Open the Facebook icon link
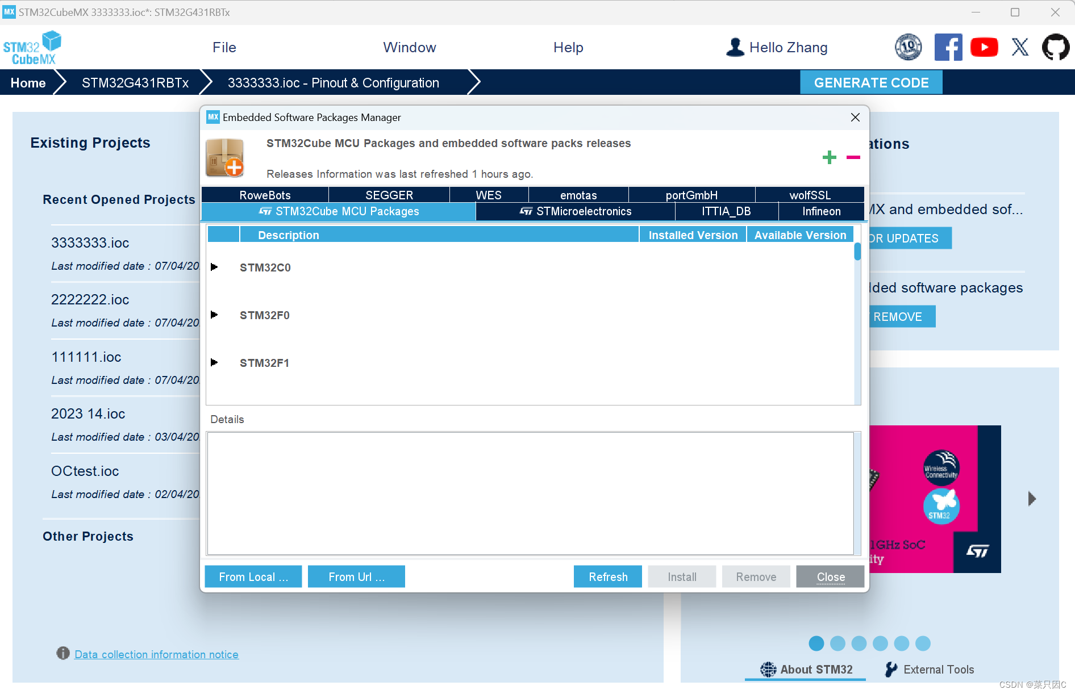The height and width of the screenshot is (694, 1075). pyautogui.click(x=948, y=47)
